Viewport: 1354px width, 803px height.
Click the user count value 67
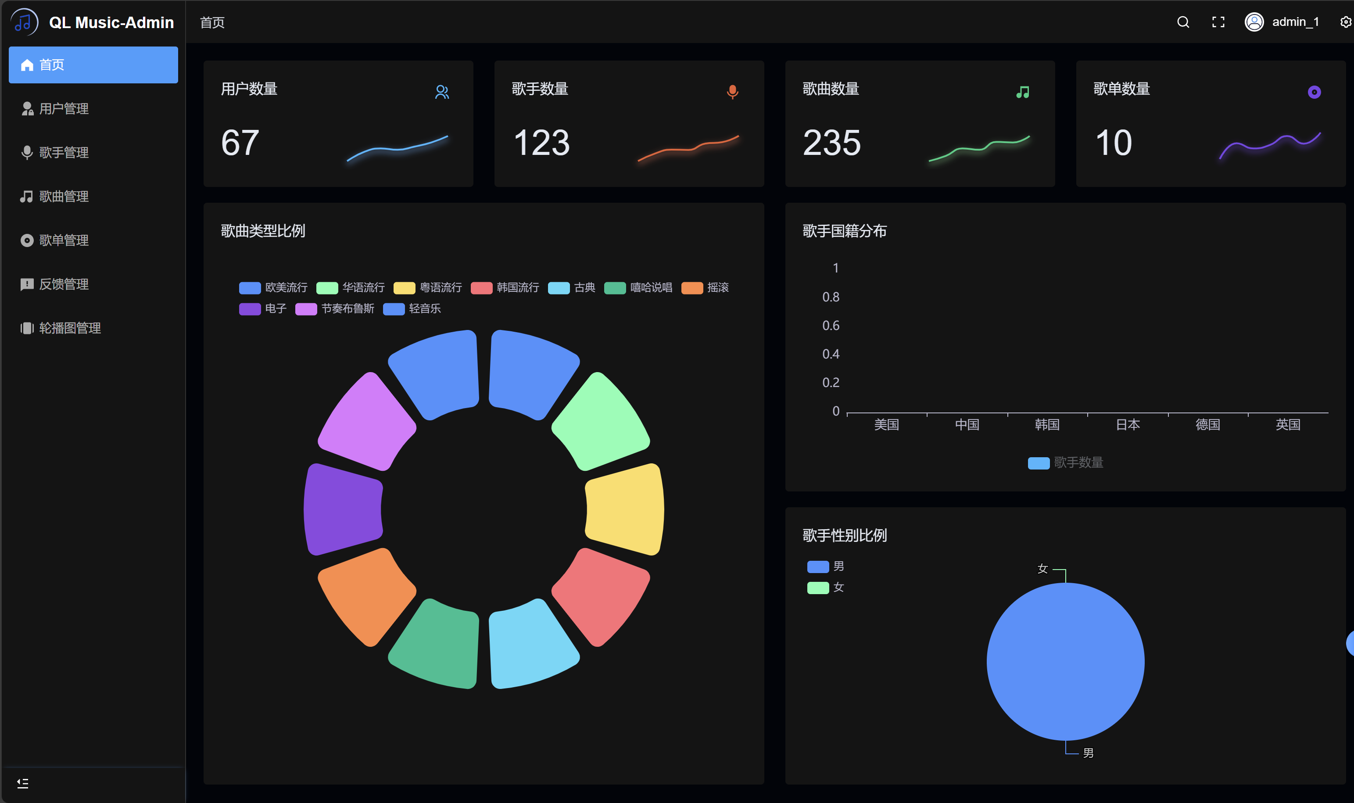[x=240, y=143]
